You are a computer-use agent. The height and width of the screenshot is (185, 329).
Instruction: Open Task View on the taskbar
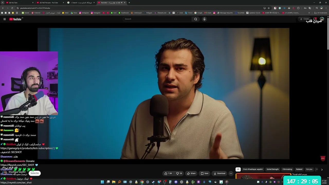click(108, 182)
